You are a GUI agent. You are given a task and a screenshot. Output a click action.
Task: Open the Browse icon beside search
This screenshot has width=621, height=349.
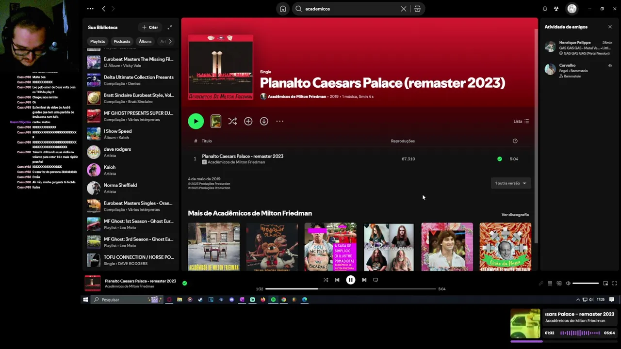coord(417,9)
